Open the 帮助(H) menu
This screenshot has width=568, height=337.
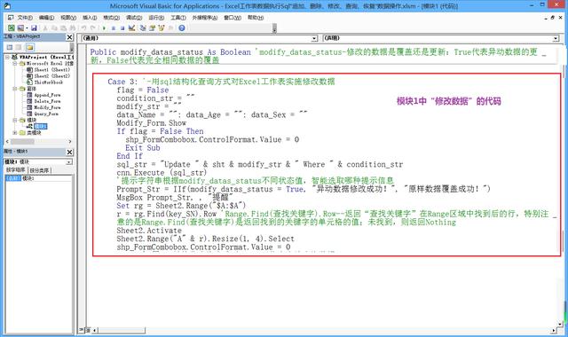pos(256,18)
